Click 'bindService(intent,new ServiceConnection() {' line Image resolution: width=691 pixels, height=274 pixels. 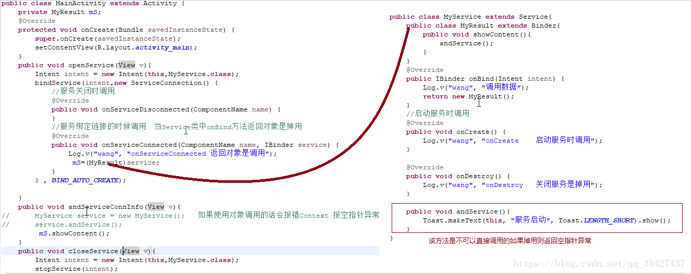pos(126,83)
